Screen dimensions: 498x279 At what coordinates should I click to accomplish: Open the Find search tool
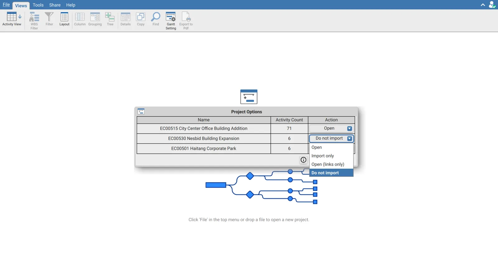click(x=156, y=19)
